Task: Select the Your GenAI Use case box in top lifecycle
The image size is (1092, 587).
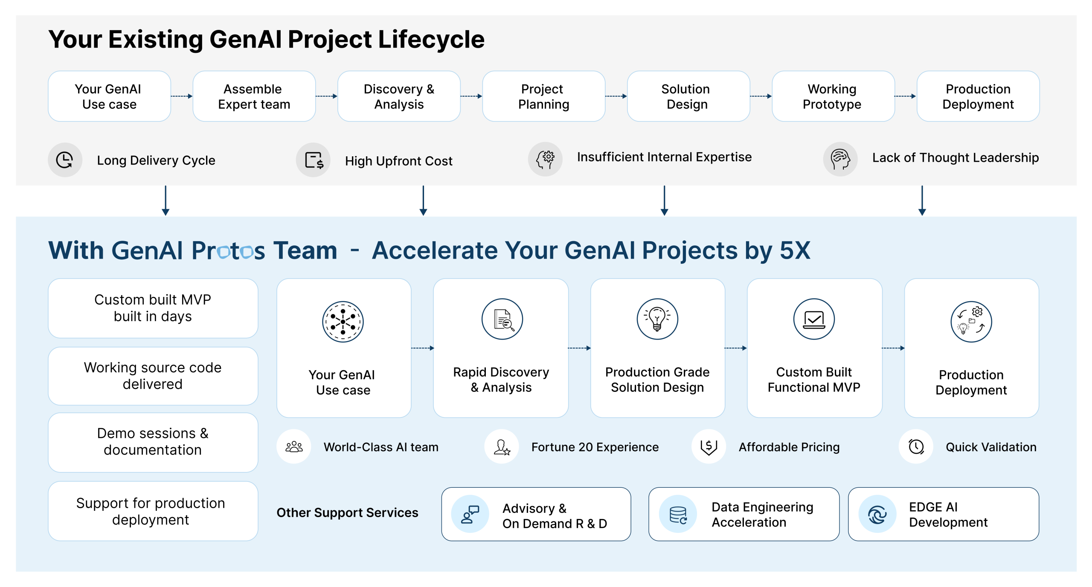Action: tap(109, 96)
